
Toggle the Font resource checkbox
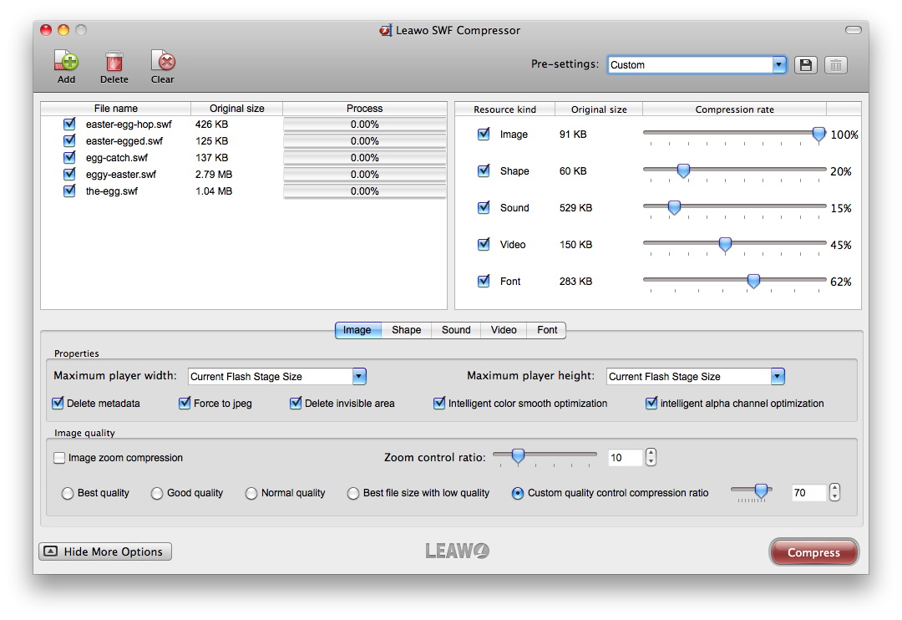click(484, 282)
